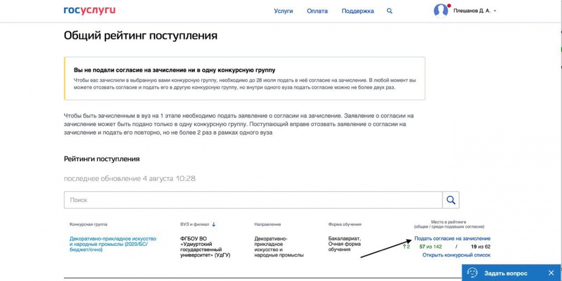This screenshot has width=562, height=281.
Task: Click the Направление column header
Action: [x=268, y=224]
